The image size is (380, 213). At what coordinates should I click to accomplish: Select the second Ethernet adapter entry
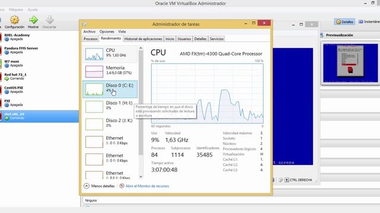110,159
